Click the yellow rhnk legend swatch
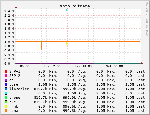This screenshot has width=150, height=115. (6, 106)
